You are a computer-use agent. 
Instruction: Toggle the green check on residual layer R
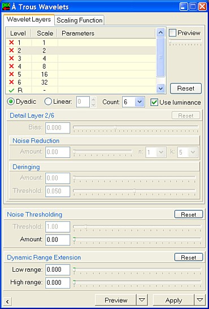coord(12,90)
